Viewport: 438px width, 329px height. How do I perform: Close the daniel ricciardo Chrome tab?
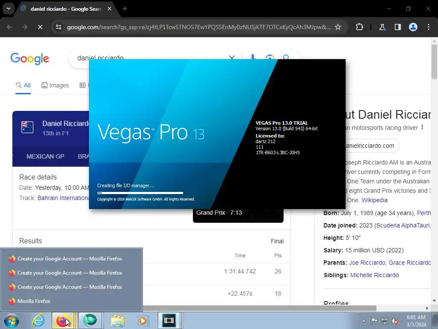[109, 9]
